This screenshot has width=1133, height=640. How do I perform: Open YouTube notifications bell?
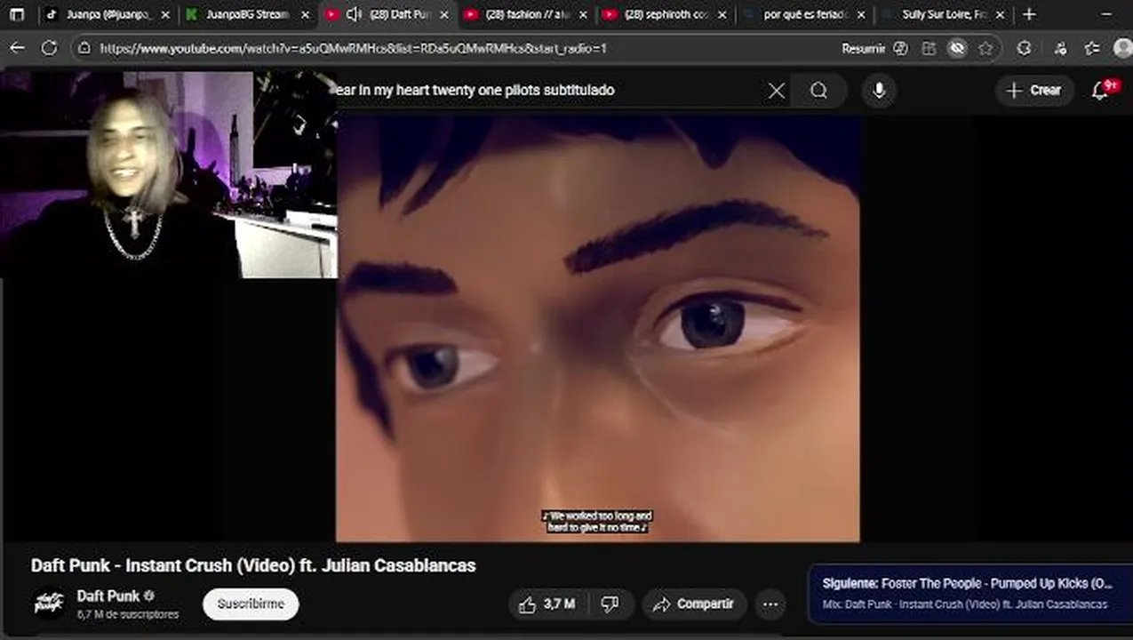tap(1100, 90)
